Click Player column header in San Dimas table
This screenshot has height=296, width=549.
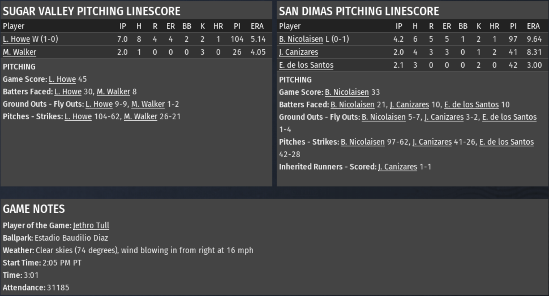(x=289, y=26)
